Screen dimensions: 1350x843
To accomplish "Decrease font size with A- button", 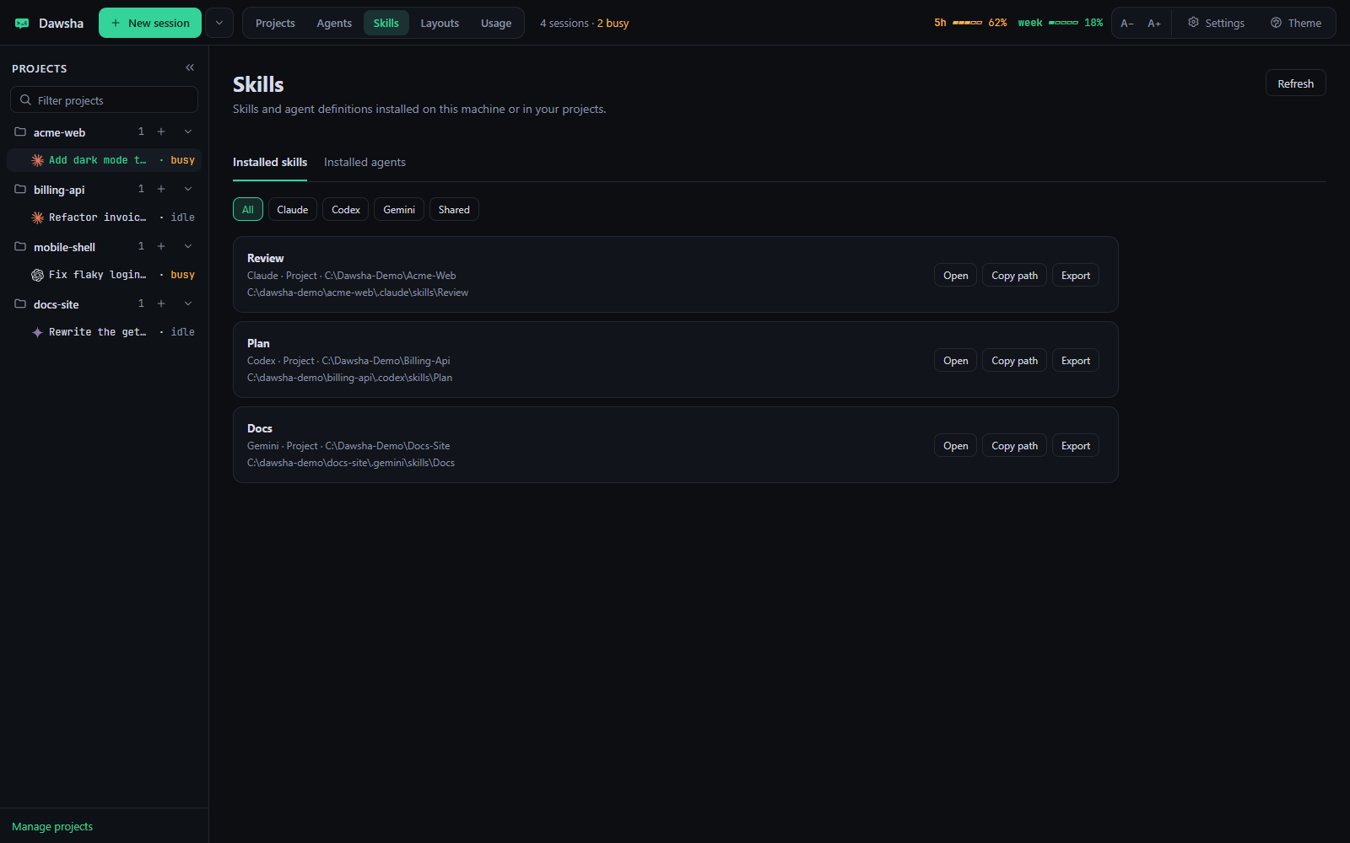I will point(1127,24).
